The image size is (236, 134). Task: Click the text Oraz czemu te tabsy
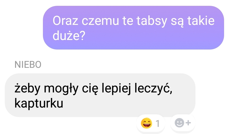[110, 21]
